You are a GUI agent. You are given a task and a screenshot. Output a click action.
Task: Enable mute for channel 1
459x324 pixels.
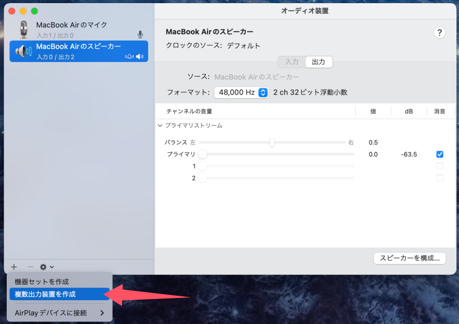(440, 166)
